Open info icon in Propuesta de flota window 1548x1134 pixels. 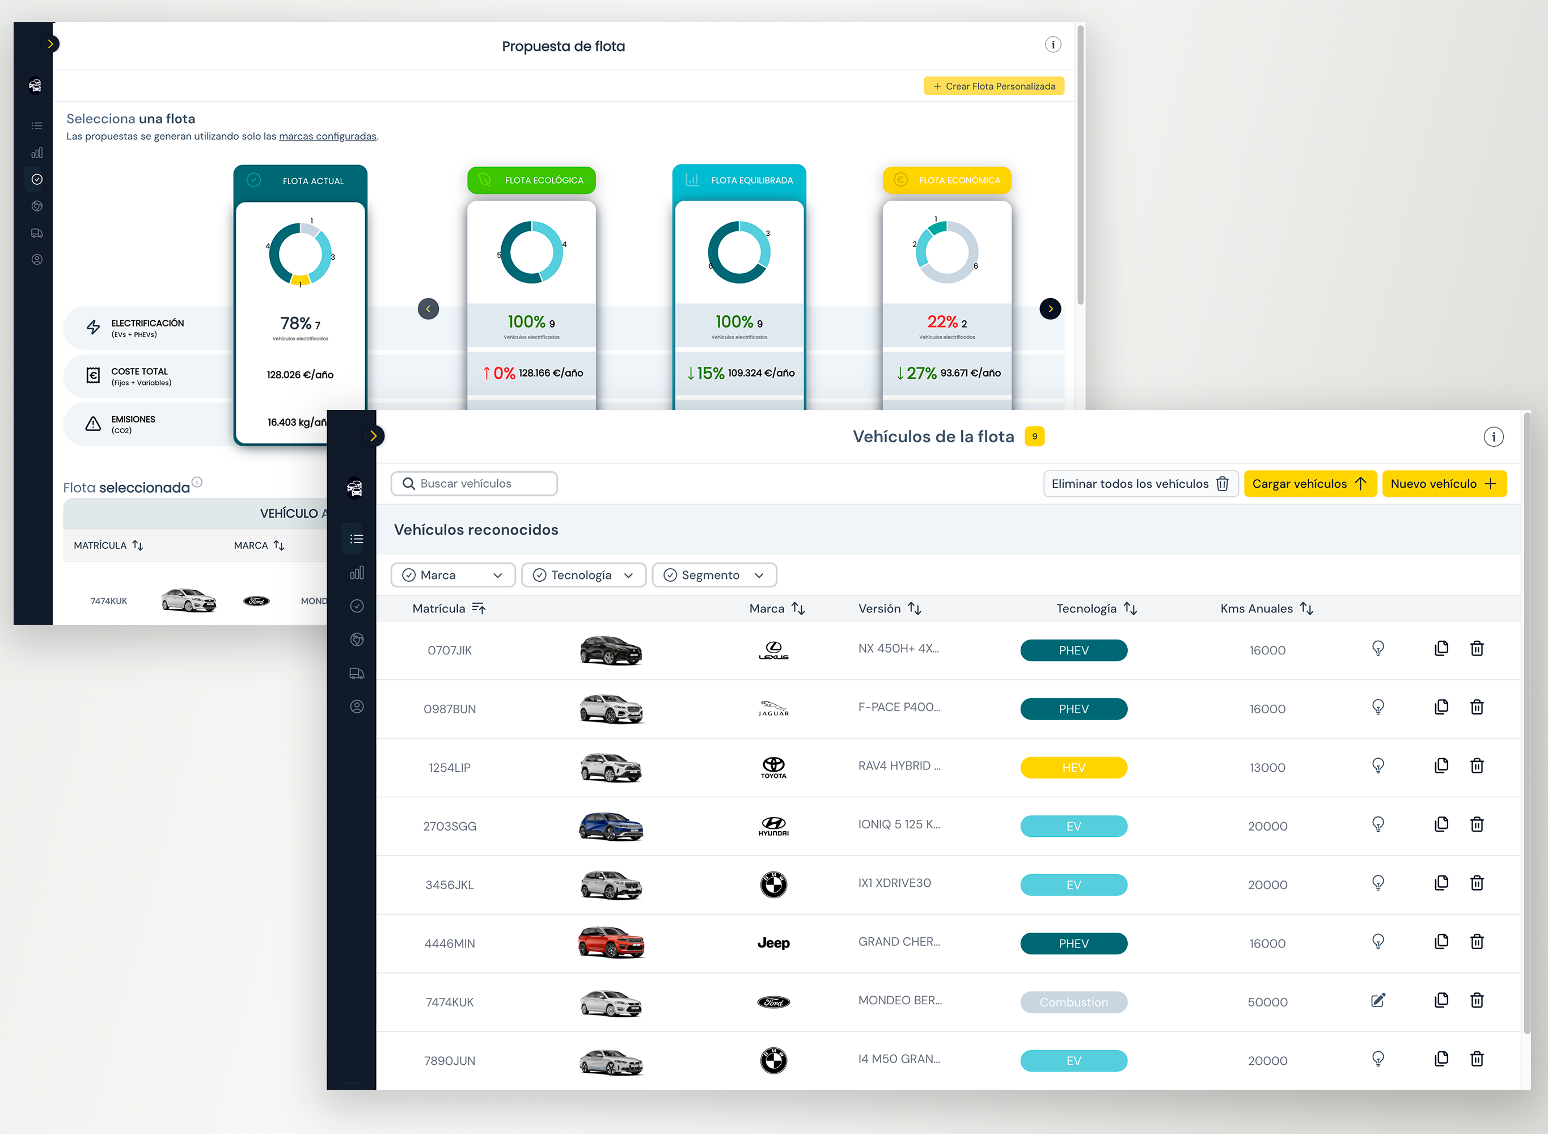(1052, 45)
